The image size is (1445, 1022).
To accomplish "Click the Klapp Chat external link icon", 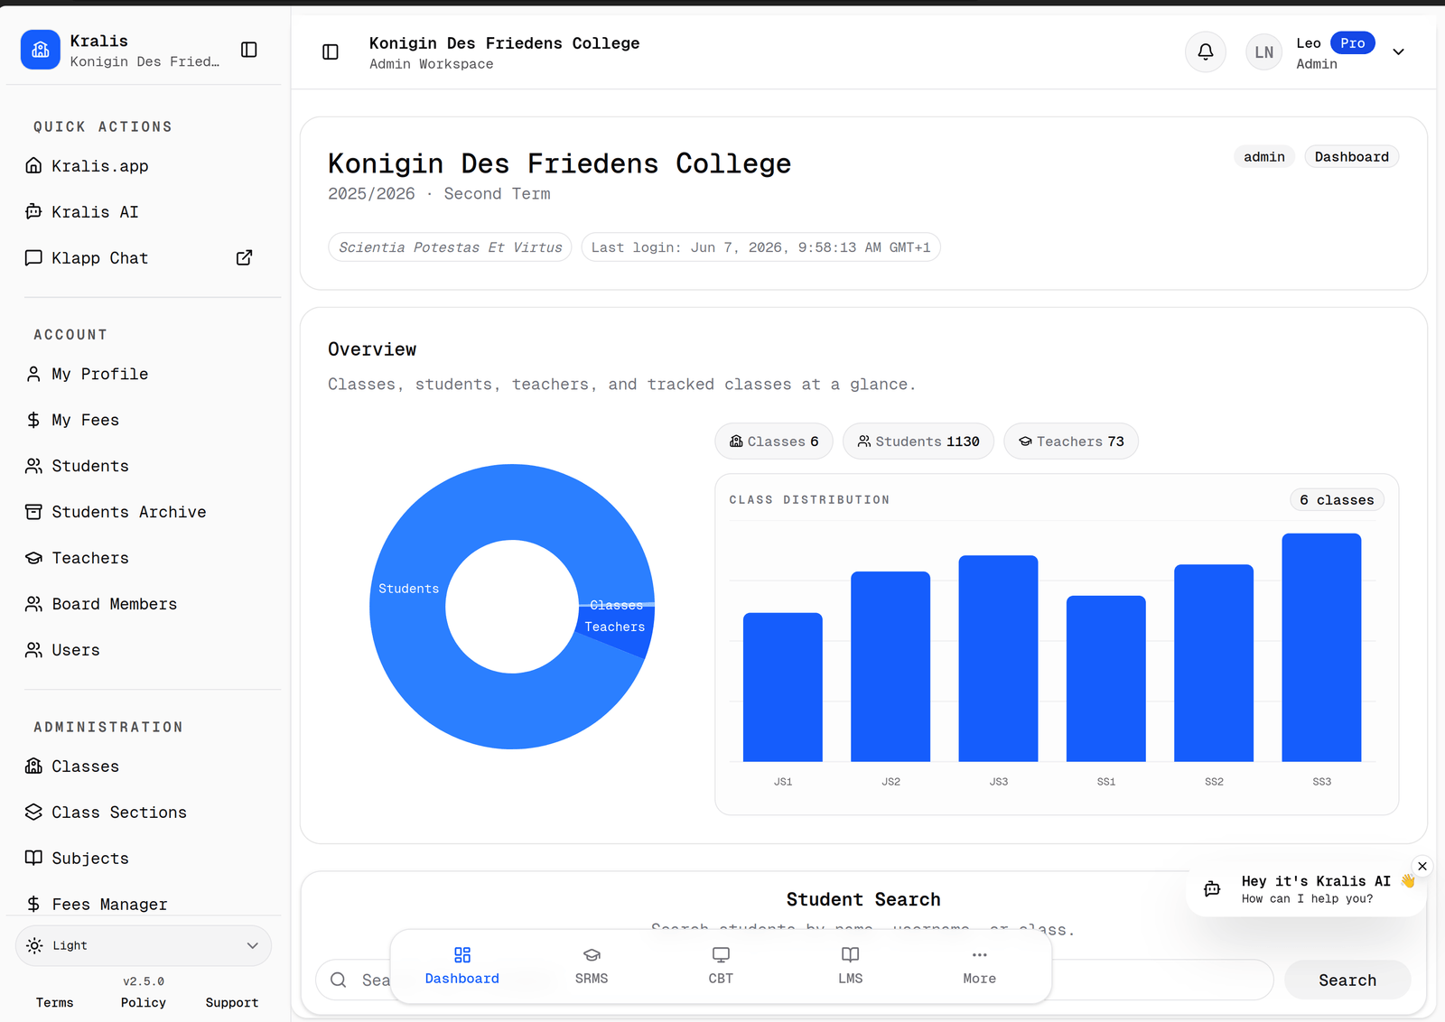I will [x=244, y=258].
